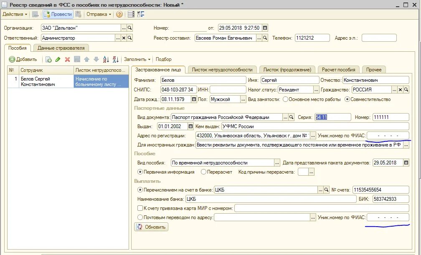This screenshot has height=255, width=421.
Task: Open Налог.статус selection ellipsis button
Action: pyautogui.click(x=316, y=90)
